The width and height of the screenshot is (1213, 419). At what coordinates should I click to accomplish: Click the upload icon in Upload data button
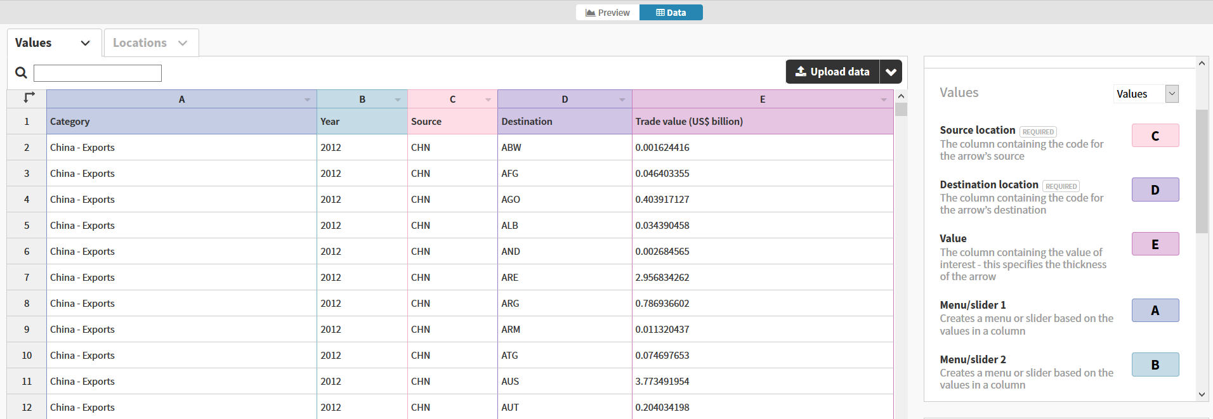tap(801, 72)
